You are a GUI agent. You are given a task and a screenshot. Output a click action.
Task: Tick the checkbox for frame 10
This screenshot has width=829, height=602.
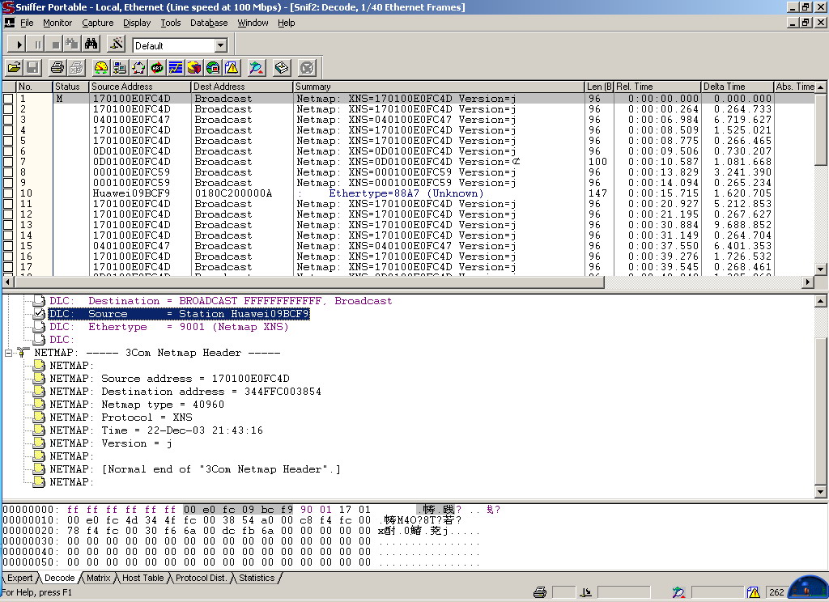click(8, 193)
